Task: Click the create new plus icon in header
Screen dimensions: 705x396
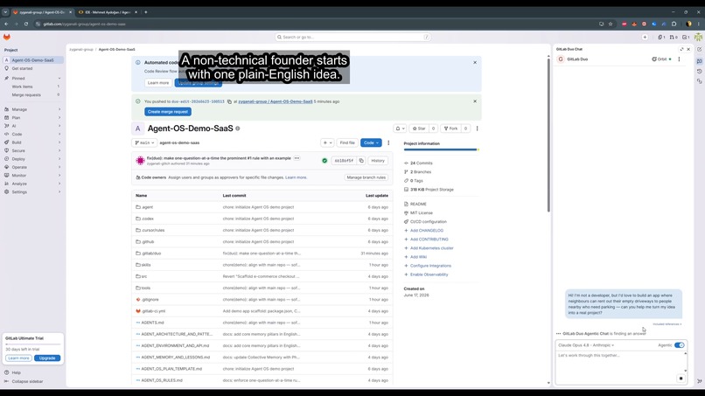Action: click(645, 38)
